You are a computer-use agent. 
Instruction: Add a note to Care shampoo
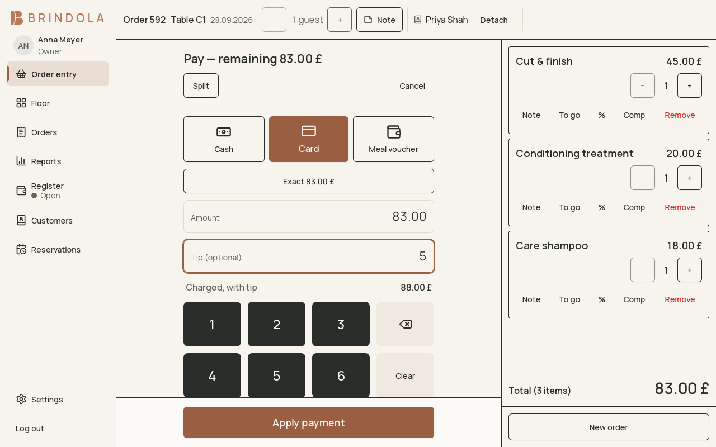point(531,299)
